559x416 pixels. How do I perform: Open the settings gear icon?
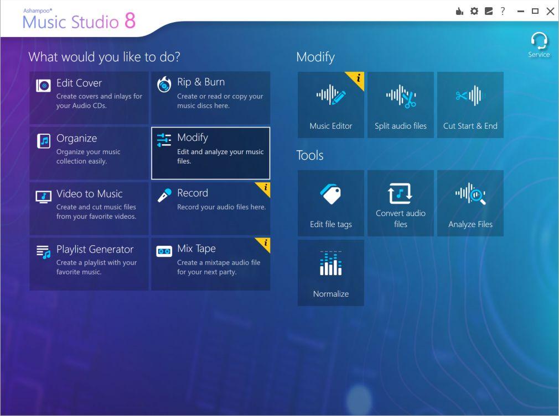tap(474, 12)
